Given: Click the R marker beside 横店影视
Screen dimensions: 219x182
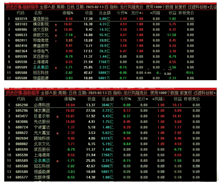Looking at the screenshot, I should click(56, 25).
